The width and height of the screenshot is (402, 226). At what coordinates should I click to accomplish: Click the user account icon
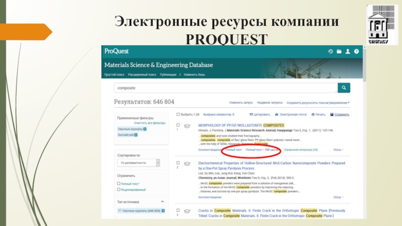[347, 51]
